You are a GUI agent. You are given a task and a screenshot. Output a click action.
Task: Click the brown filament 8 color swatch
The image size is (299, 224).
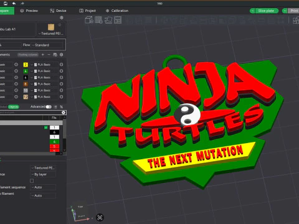click(x=26, y=84)
